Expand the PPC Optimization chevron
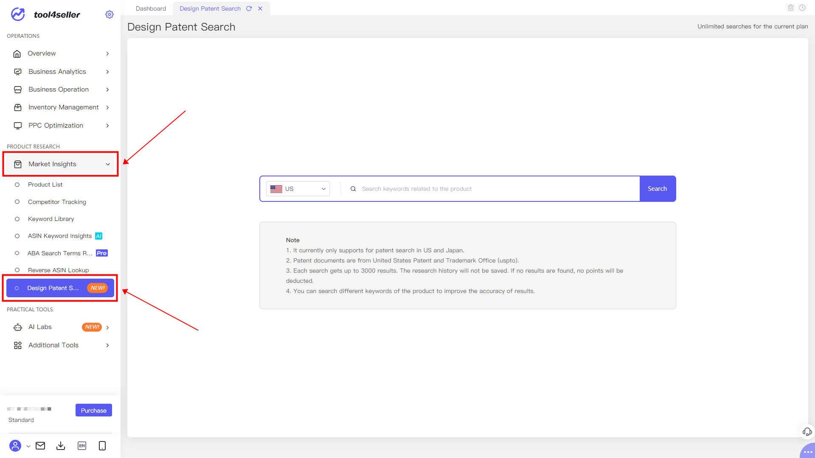This screenshot has height=458, width=815. point(108,126)
